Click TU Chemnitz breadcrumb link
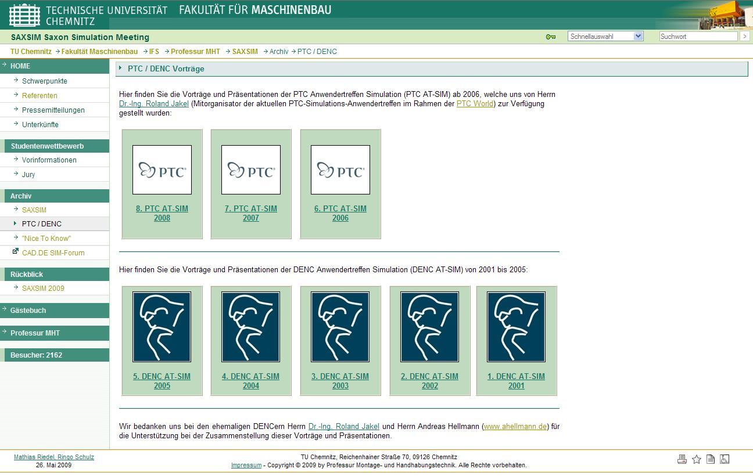The image size is (753, 476). [31, 52]
